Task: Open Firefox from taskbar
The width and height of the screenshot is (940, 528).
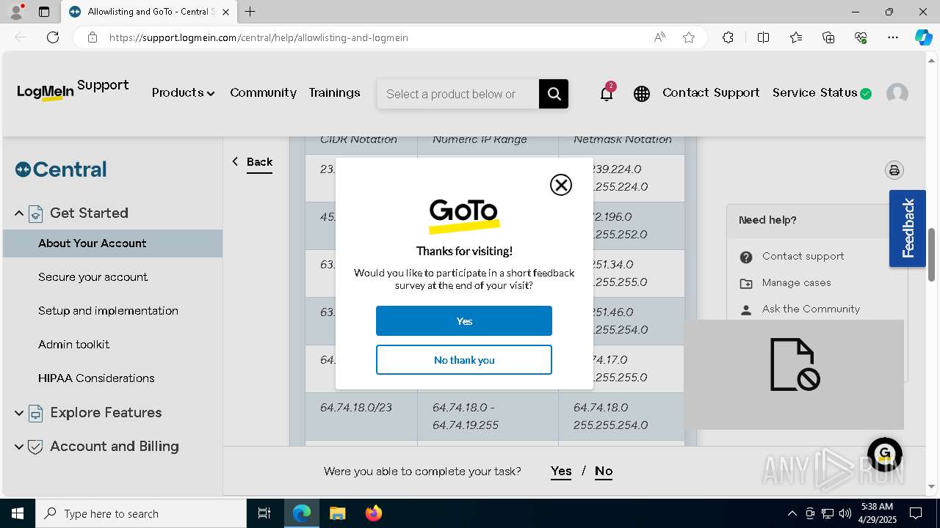Action: 374,513
